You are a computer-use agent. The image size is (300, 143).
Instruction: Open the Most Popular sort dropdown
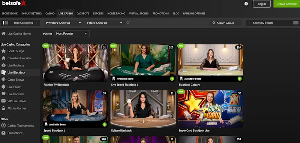pyautogui.click(x=72, y=34)
